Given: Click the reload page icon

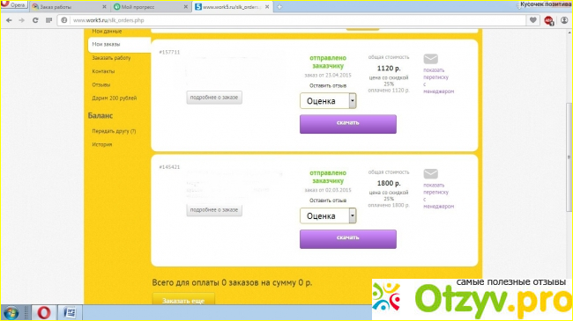Looking at the screenshot, I should (35, 20).
